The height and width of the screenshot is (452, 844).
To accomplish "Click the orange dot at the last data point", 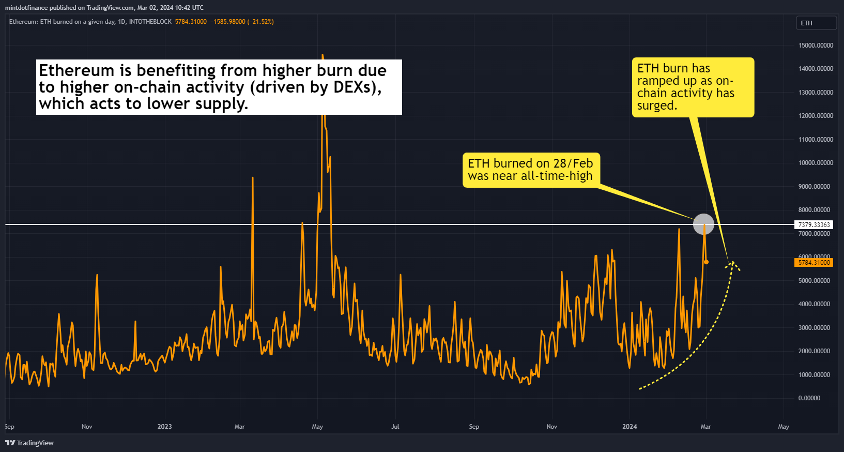I will 707,262.
